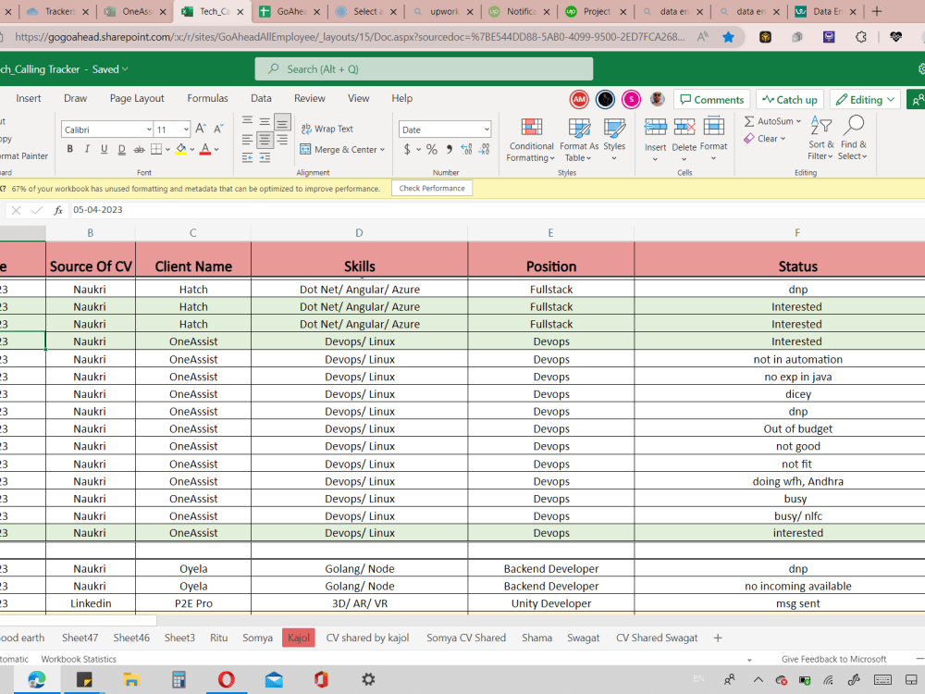This screenshot has width=925, height=694.
Task: Open cell Styles gallery
Action: pos(614,140)
